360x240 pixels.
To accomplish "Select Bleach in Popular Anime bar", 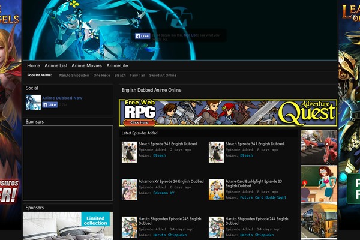I will pyautogui.click(x=120, y=76).
